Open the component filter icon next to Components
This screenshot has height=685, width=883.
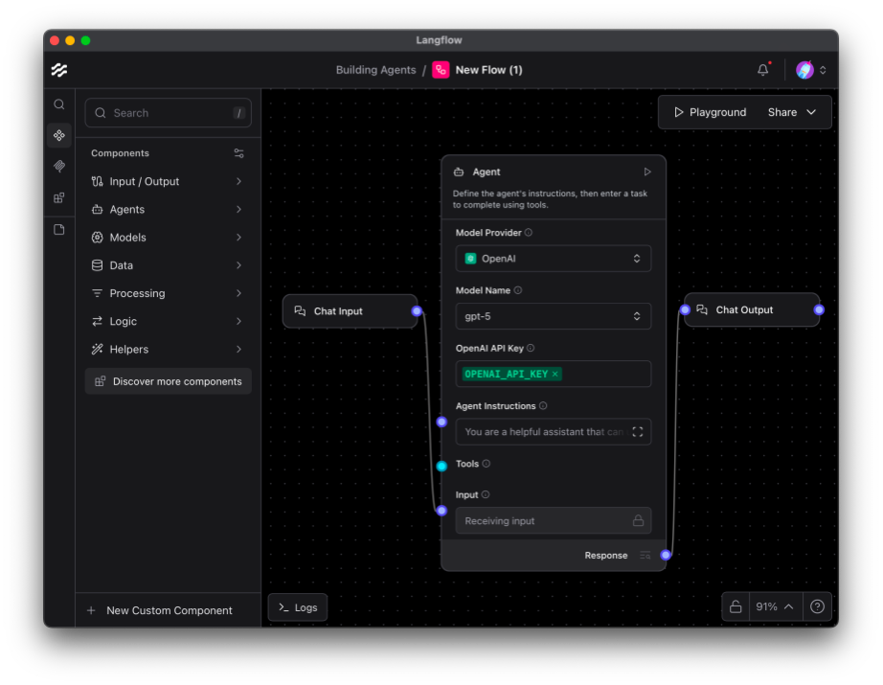(x=238, y=152)
